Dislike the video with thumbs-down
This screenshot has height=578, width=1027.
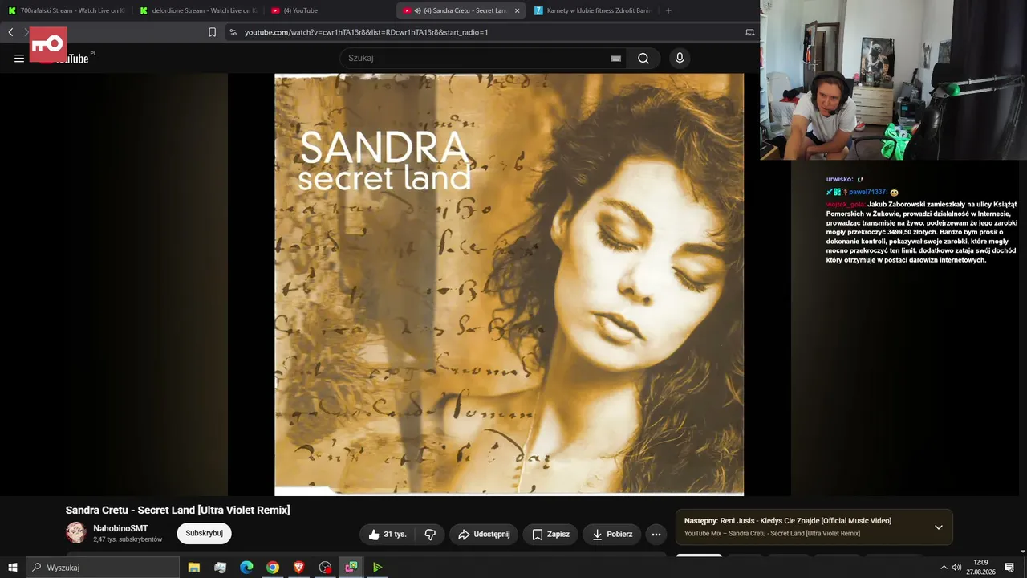430,534
